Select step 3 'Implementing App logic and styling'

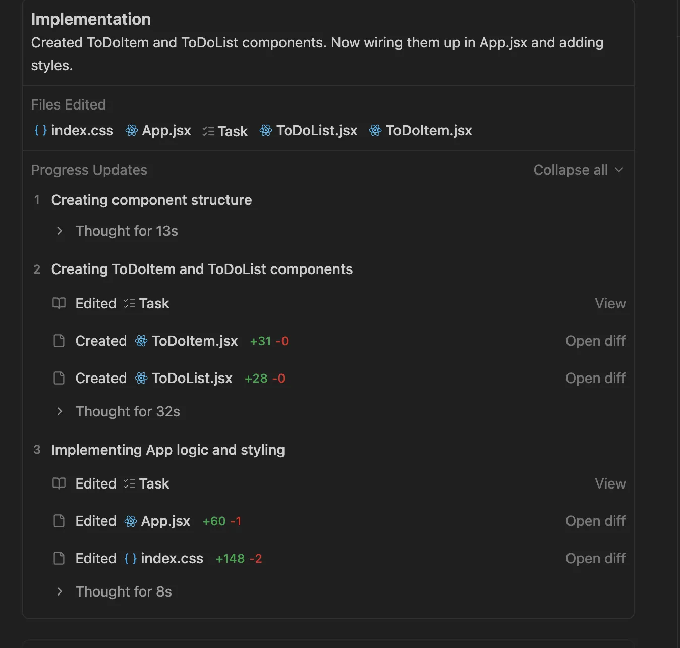click(x=167, y=450)
